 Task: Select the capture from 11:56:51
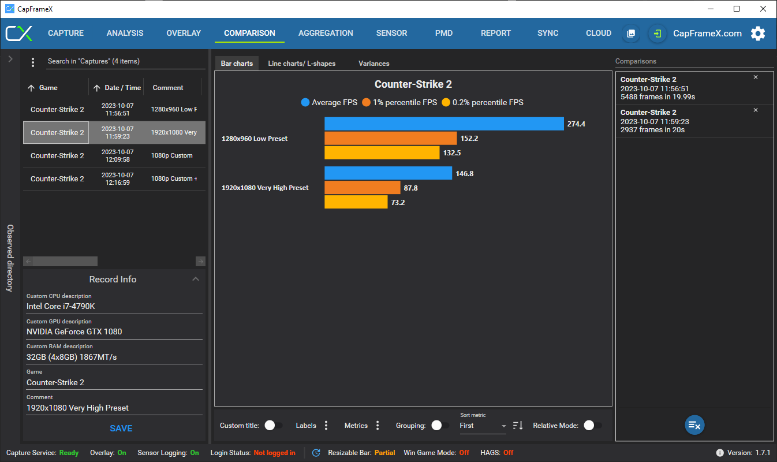[x=114, y=110]
